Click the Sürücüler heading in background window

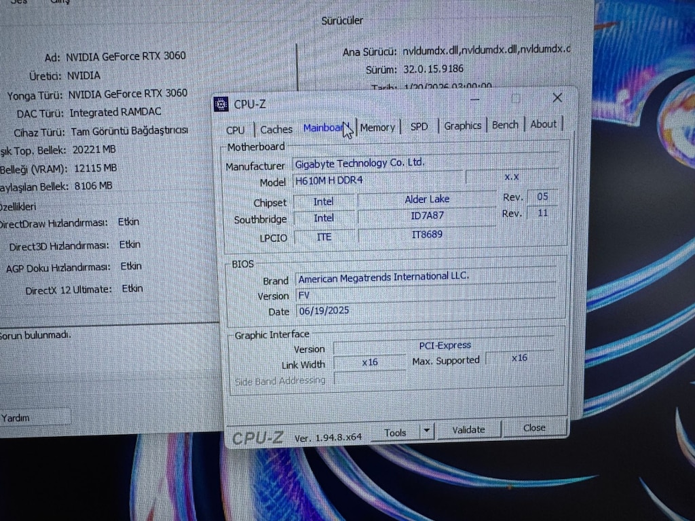coord(342,21)
